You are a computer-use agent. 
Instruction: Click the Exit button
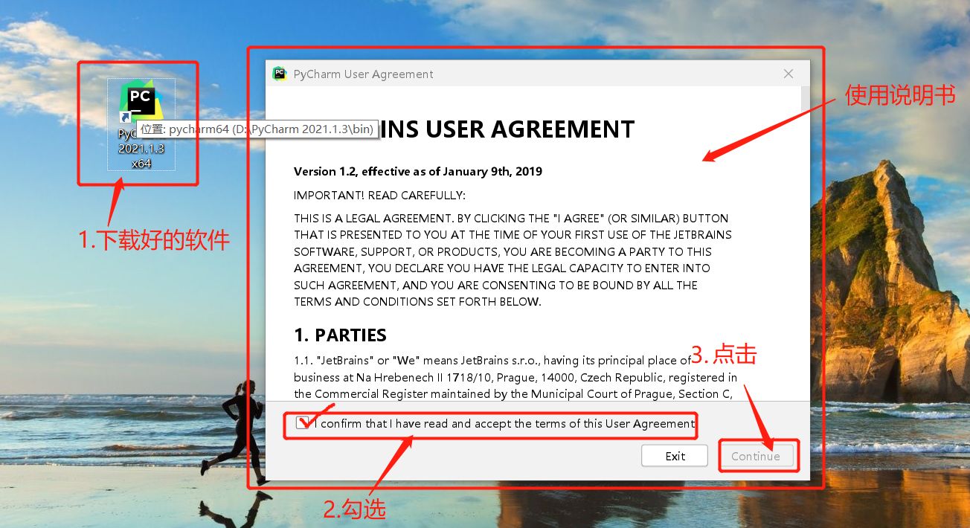[675, 456]
